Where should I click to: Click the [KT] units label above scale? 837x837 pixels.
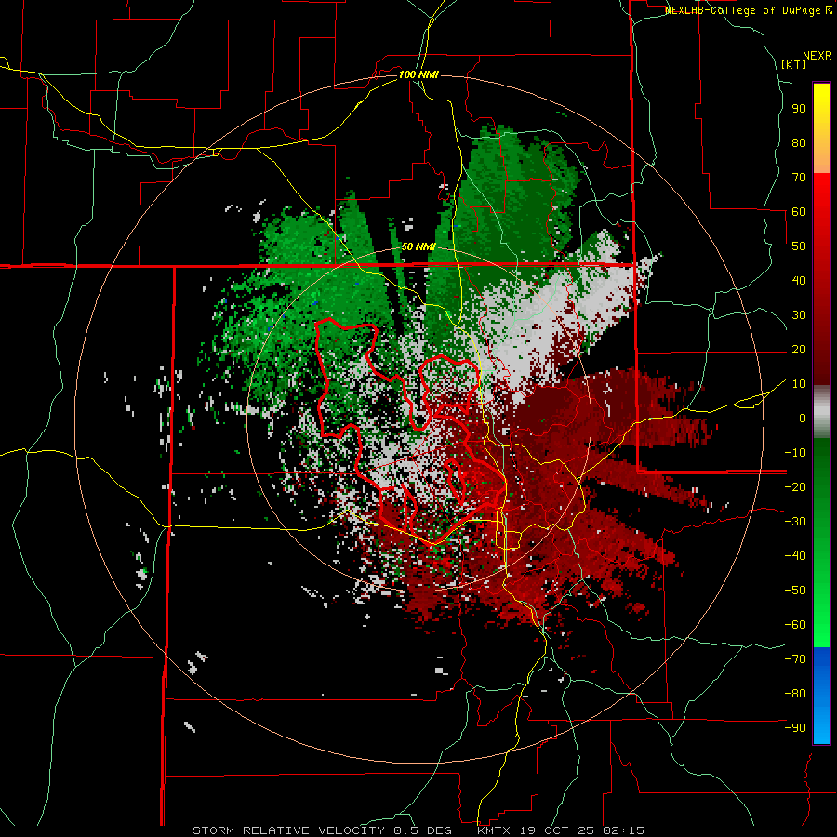793,64
